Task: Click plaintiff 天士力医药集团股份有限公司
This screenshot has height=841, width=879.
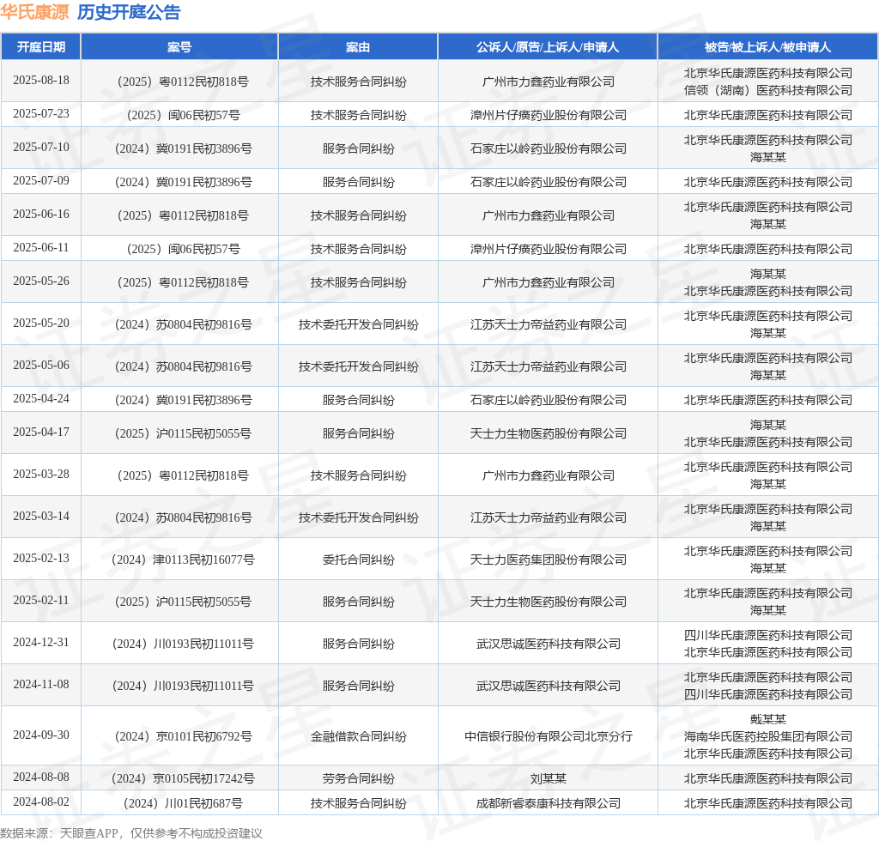Action: [549, 560]
